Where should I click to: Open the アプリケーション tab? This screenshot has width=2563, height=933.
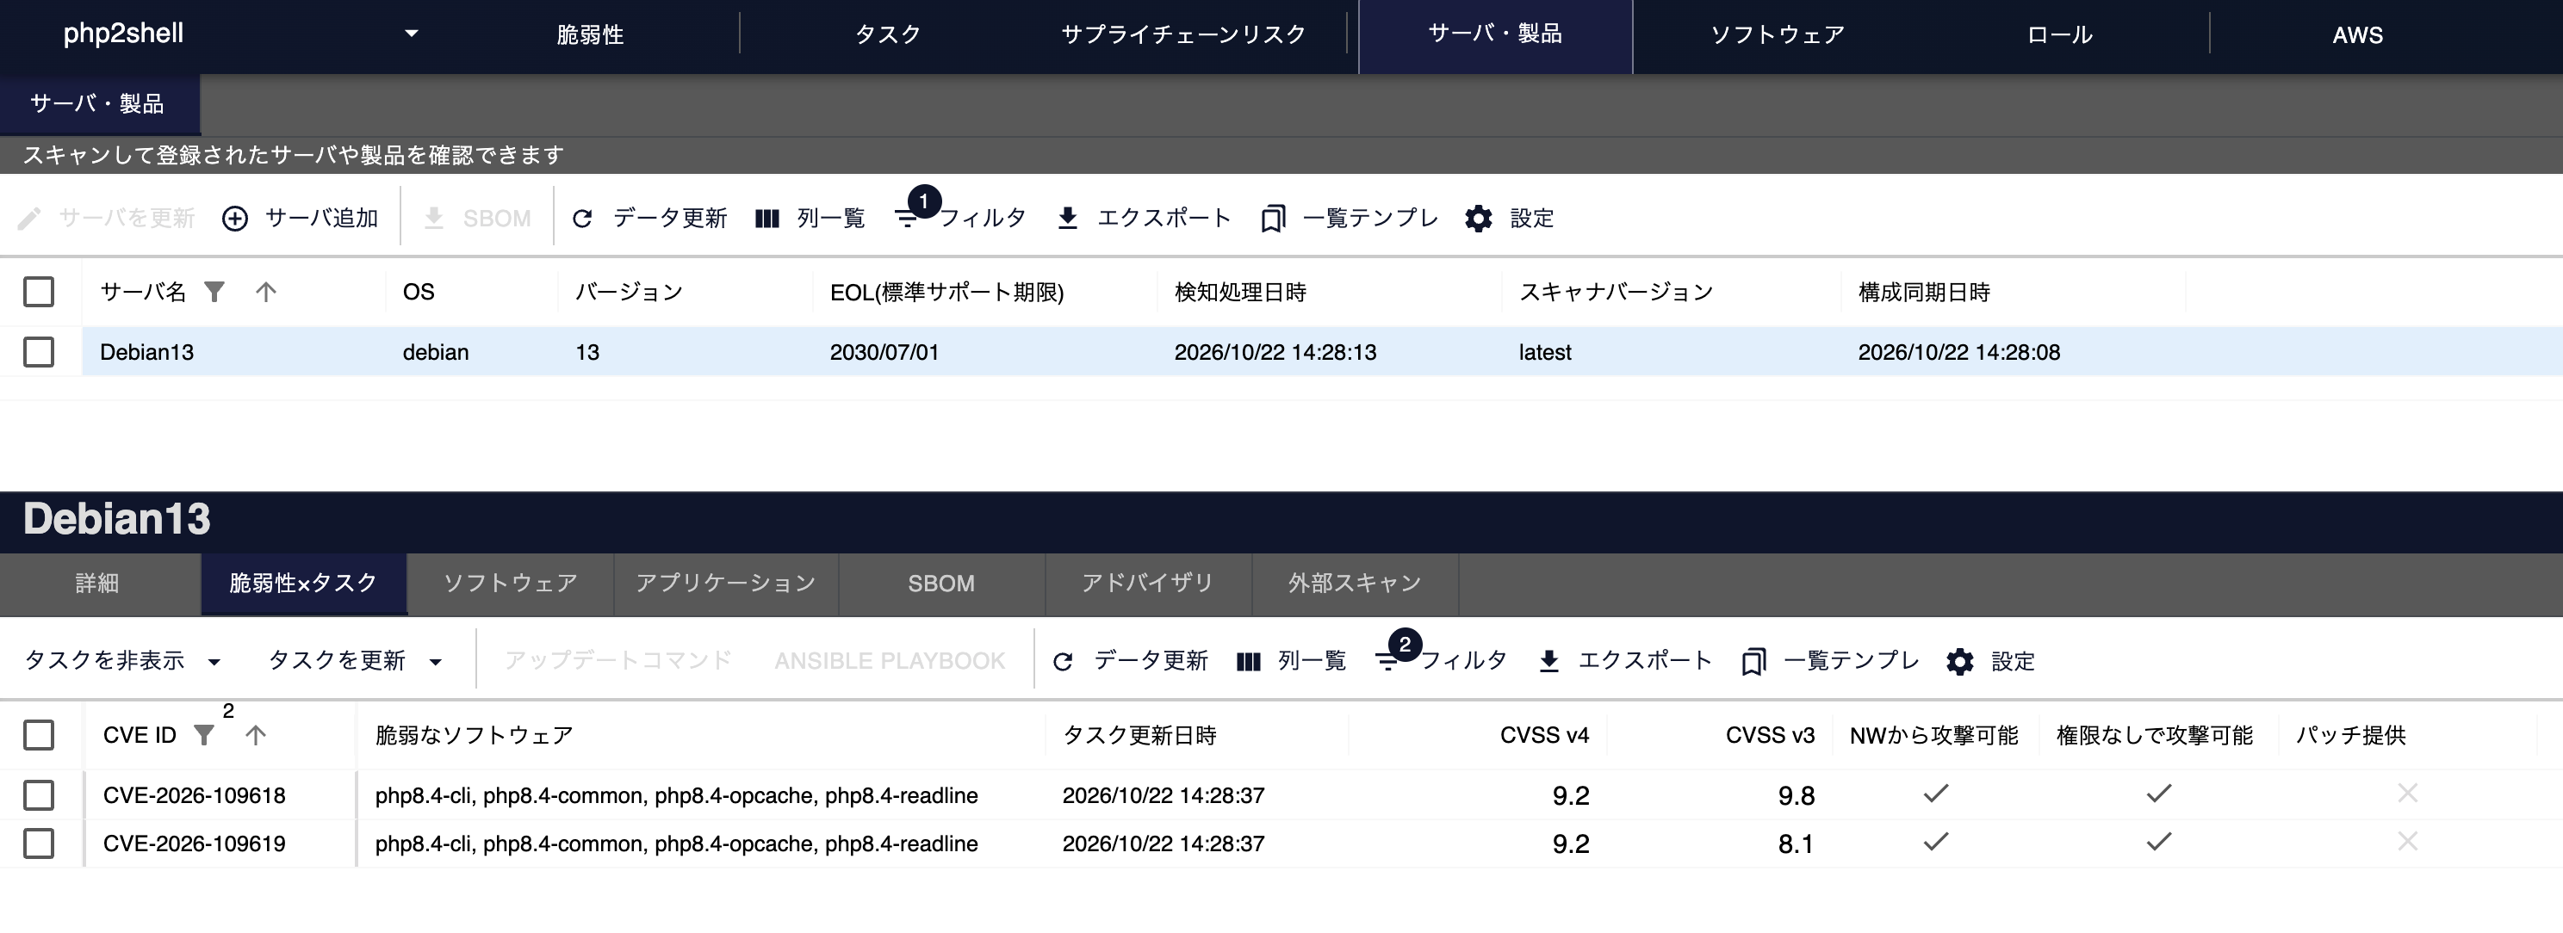tap(725, 583)
